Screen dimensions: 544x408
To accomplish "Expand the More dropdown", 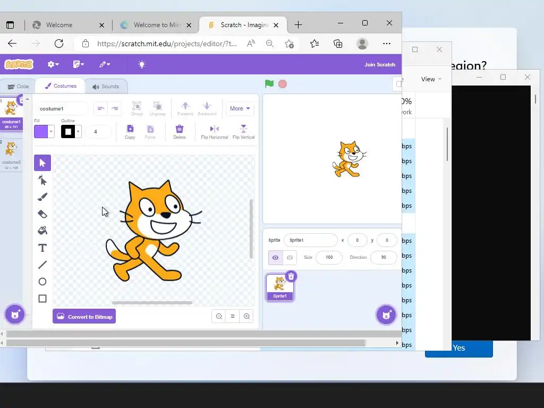I will coord(240,108).
